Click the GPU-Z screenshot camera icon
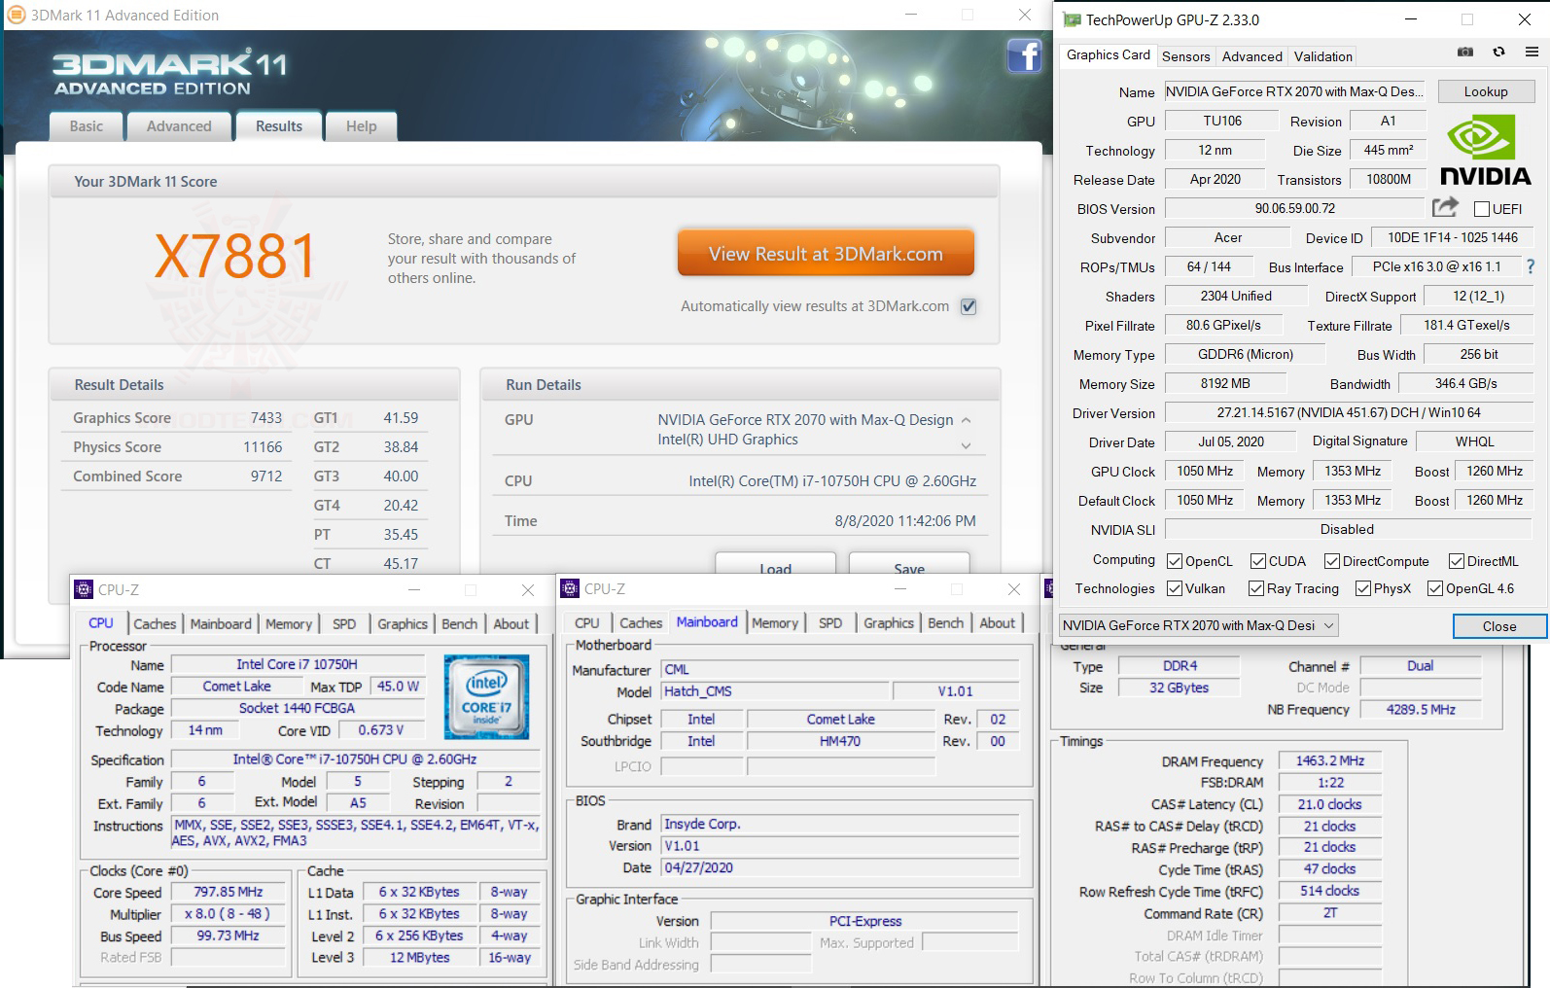The width and height of the screenshot is (1550, 988). [x=1465, y=53]
